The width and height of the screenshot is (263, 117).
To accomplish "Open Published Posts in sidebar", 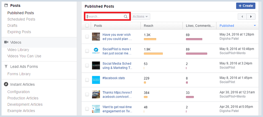I will coord(21,13).
